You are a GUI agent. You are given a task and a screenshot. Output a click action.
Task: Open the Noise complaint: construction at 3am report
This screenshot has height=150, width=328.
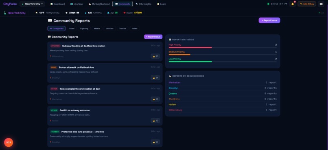click(x=105, y=94)
